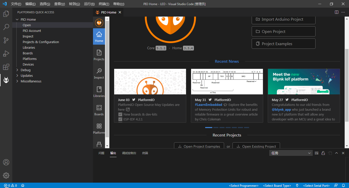
Task: Open the notifications bell in status bar
Action: pos(343,185)
